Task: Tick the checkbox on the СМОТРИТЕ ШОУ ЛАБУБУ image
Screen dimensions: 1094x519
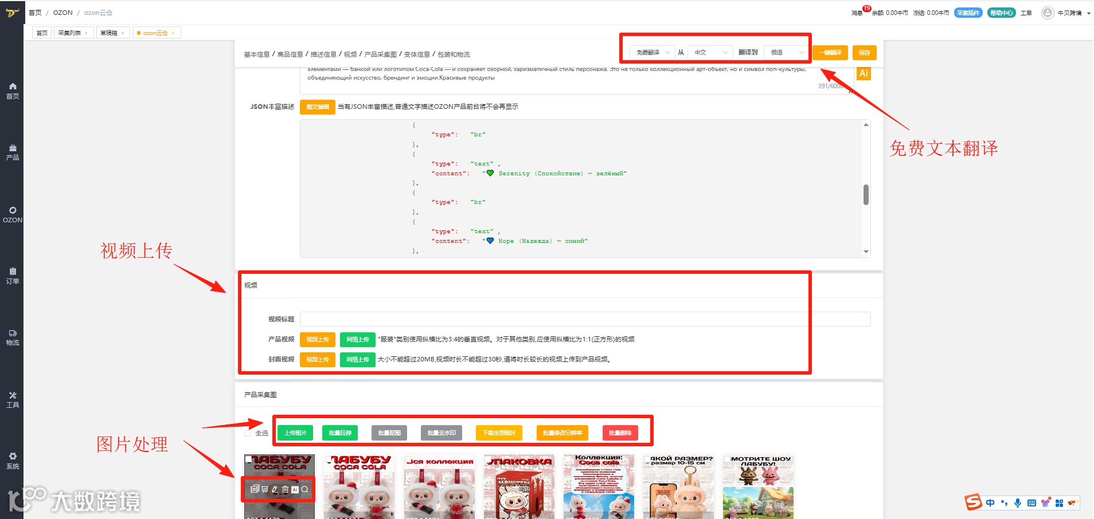Action: pyautogui.click(x=726, y=459)
